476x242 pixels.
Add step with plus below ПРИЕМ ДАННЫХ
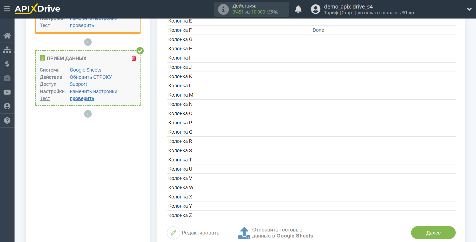coord(88,114)
